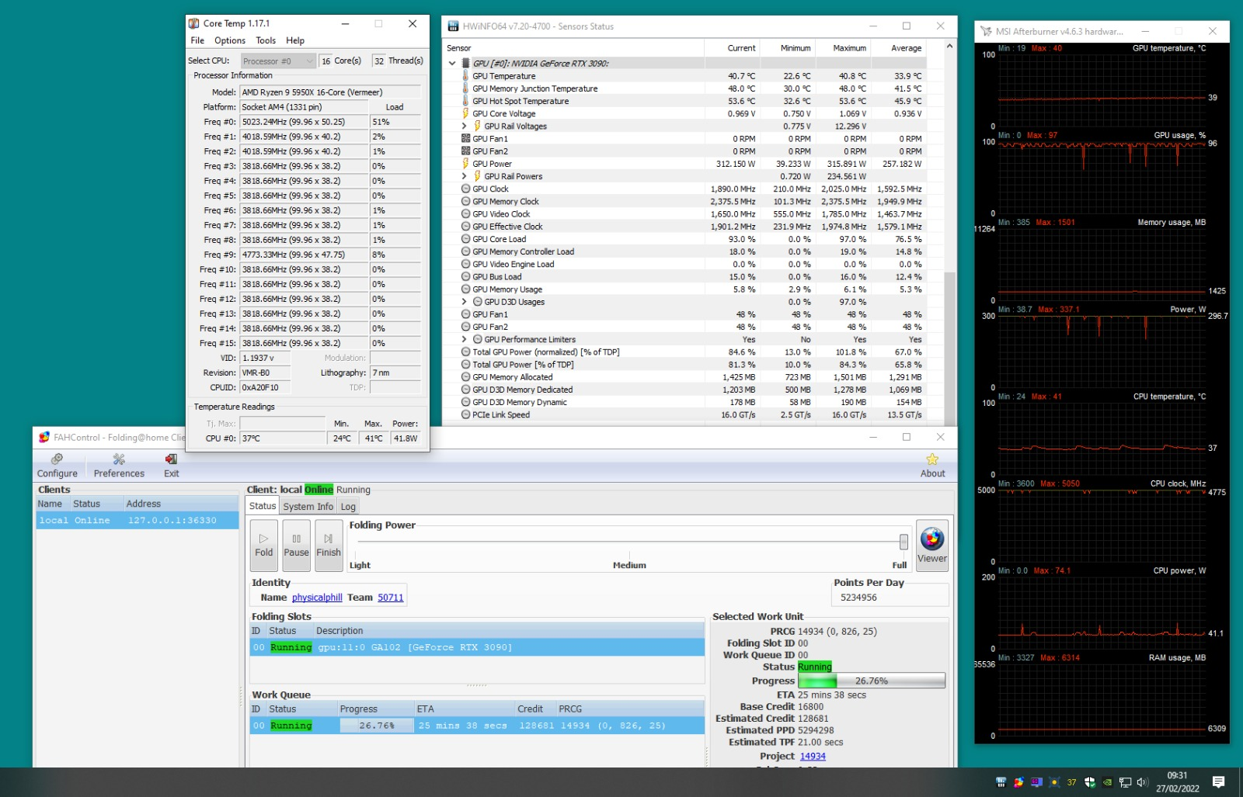Click the volume speaker tray icon
Screen dimensions: 1243x797
click(1142, 782)
